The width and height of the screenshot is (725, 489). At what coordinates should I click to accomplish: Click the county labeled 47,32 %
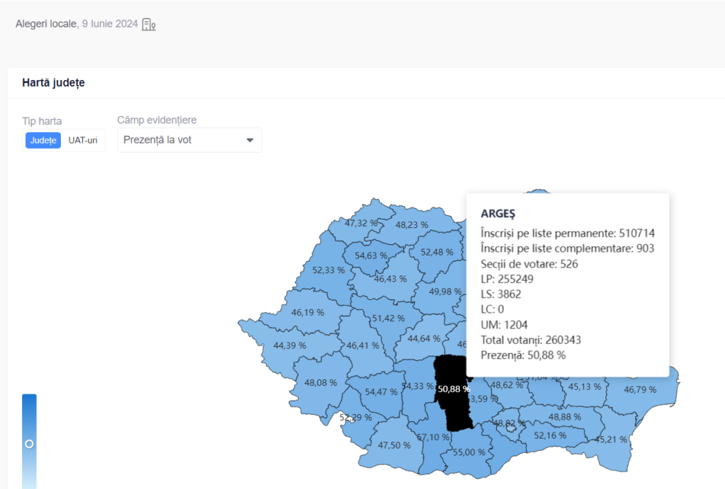click(x=361, y=222)
